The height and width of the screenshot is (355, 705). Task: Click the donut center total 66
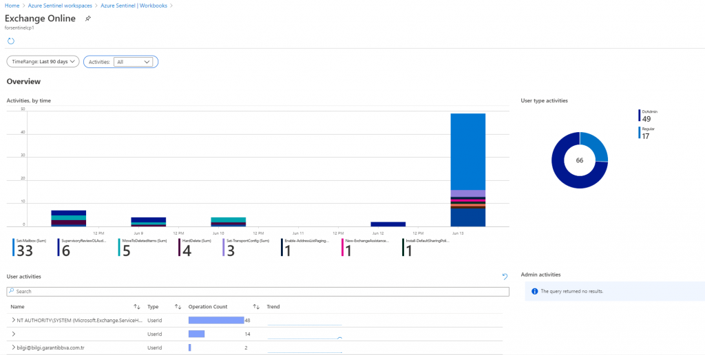pyautogui.click(x=580, y=160)
